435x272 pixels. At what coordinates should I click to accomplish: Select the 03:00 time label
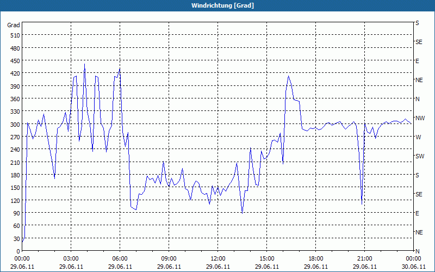click(71, 259)
